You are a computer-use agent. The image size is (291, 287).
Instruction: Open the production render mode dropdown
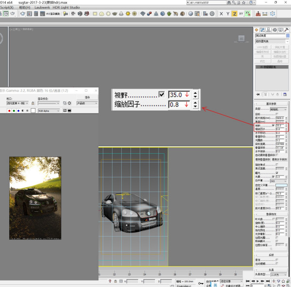(87, 103)
